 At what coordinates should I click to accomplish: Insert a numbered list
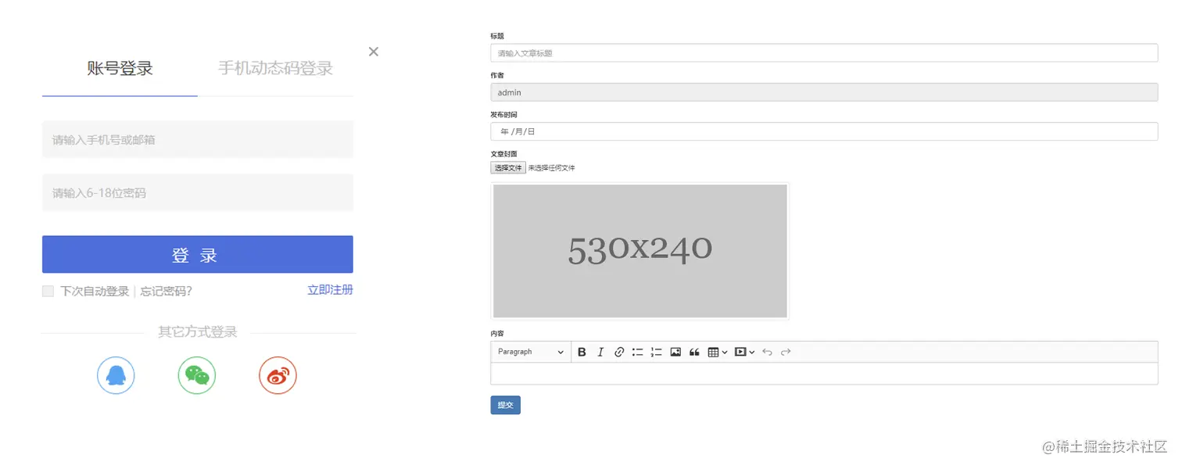(657, 353)
